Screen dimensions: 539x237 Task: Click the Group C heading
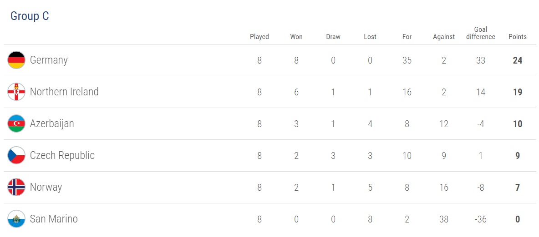30,16
